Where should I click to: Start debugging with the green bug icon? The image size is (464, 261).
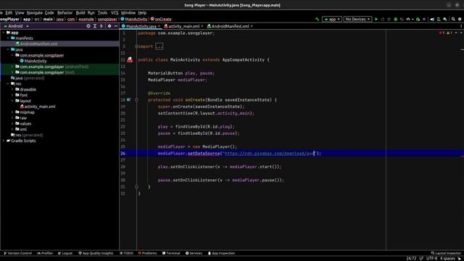coord(395,20)
